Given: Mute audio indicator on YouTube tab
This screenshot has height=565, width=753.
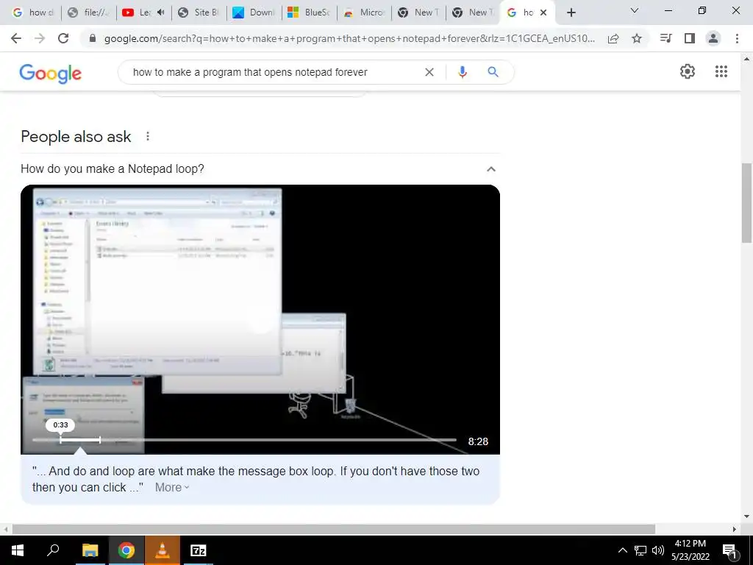Looking at the screenshot, I should pos(160,13).
